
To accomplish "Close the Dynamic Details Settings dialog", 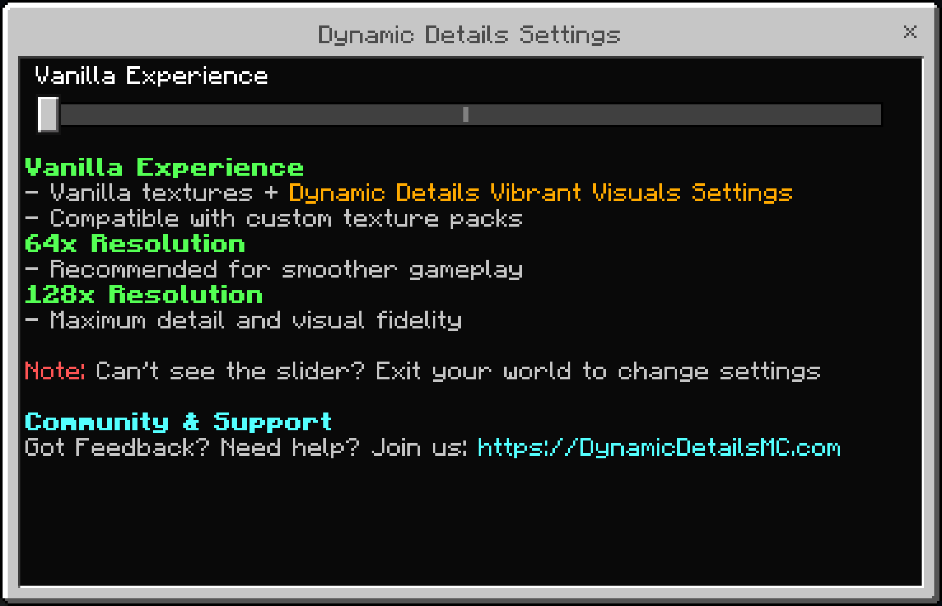I will point(910,33).
